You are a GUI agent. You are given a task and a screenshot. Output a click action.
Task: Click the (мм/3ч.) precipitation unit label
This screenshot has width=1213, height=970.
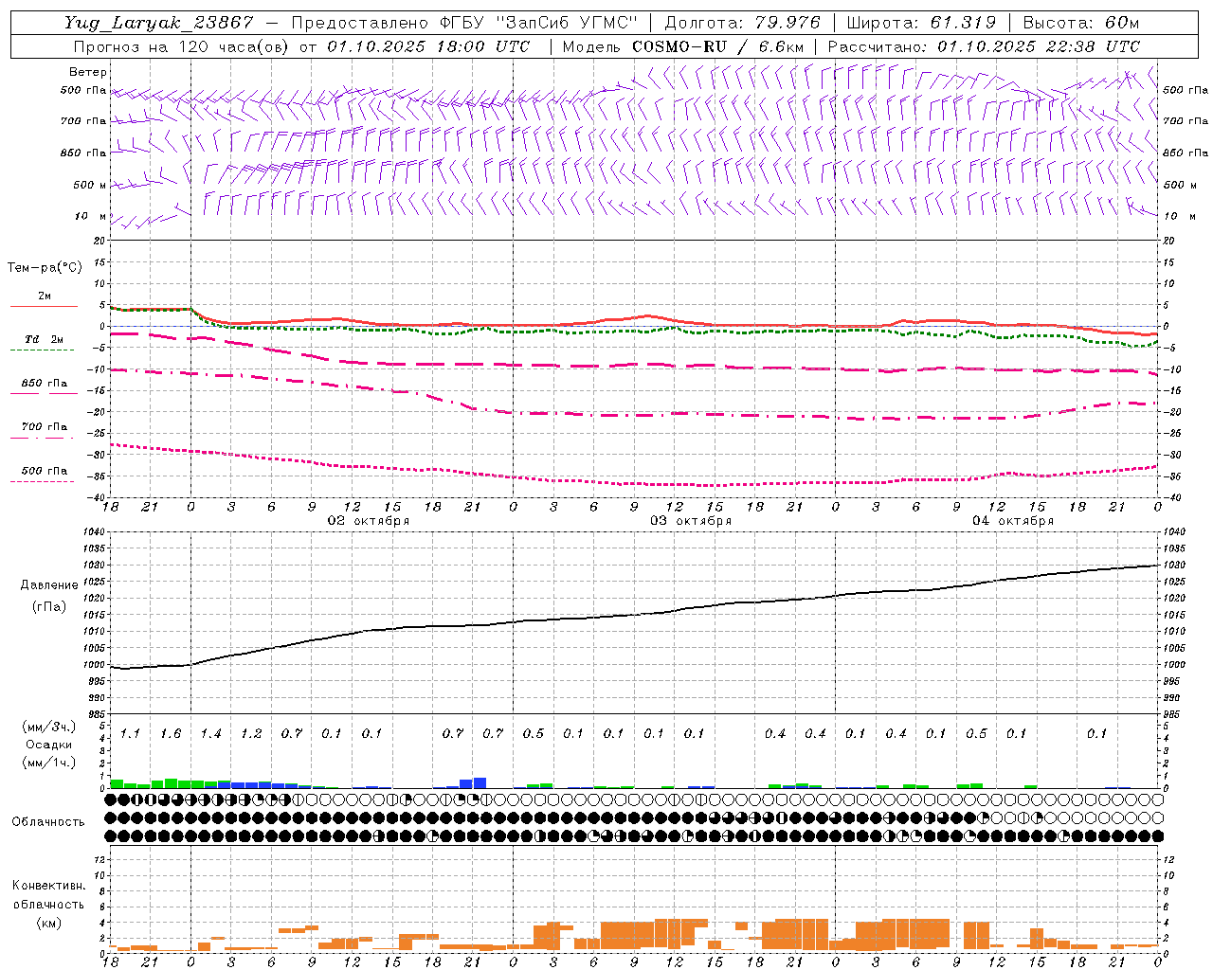(x=48, y=727)
